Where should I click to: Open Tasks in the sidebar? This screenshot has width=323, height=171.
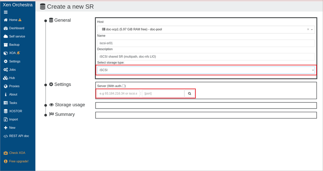click(13, 103)
